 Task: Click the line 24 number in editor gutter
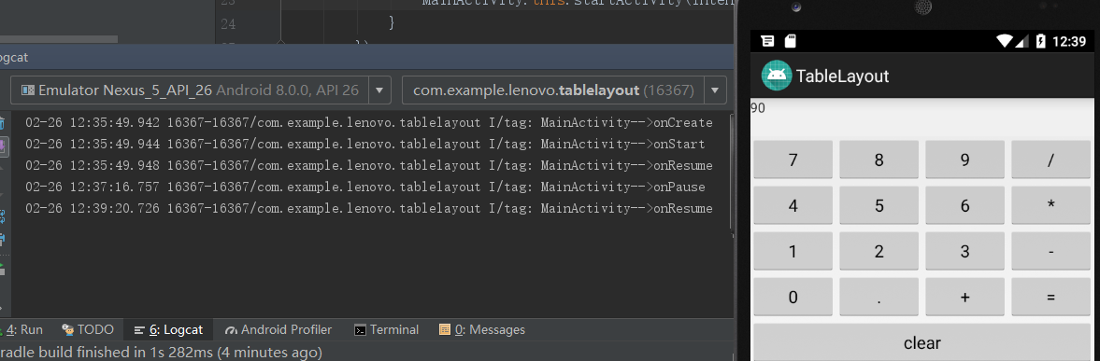point(227,24)
